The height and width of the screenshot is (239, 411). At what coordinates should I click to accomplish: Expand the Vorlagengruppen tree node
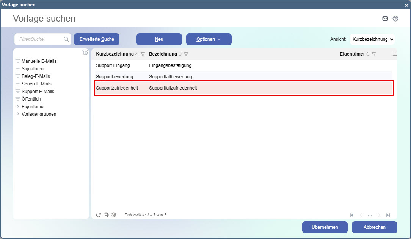[x=17, y=114]
